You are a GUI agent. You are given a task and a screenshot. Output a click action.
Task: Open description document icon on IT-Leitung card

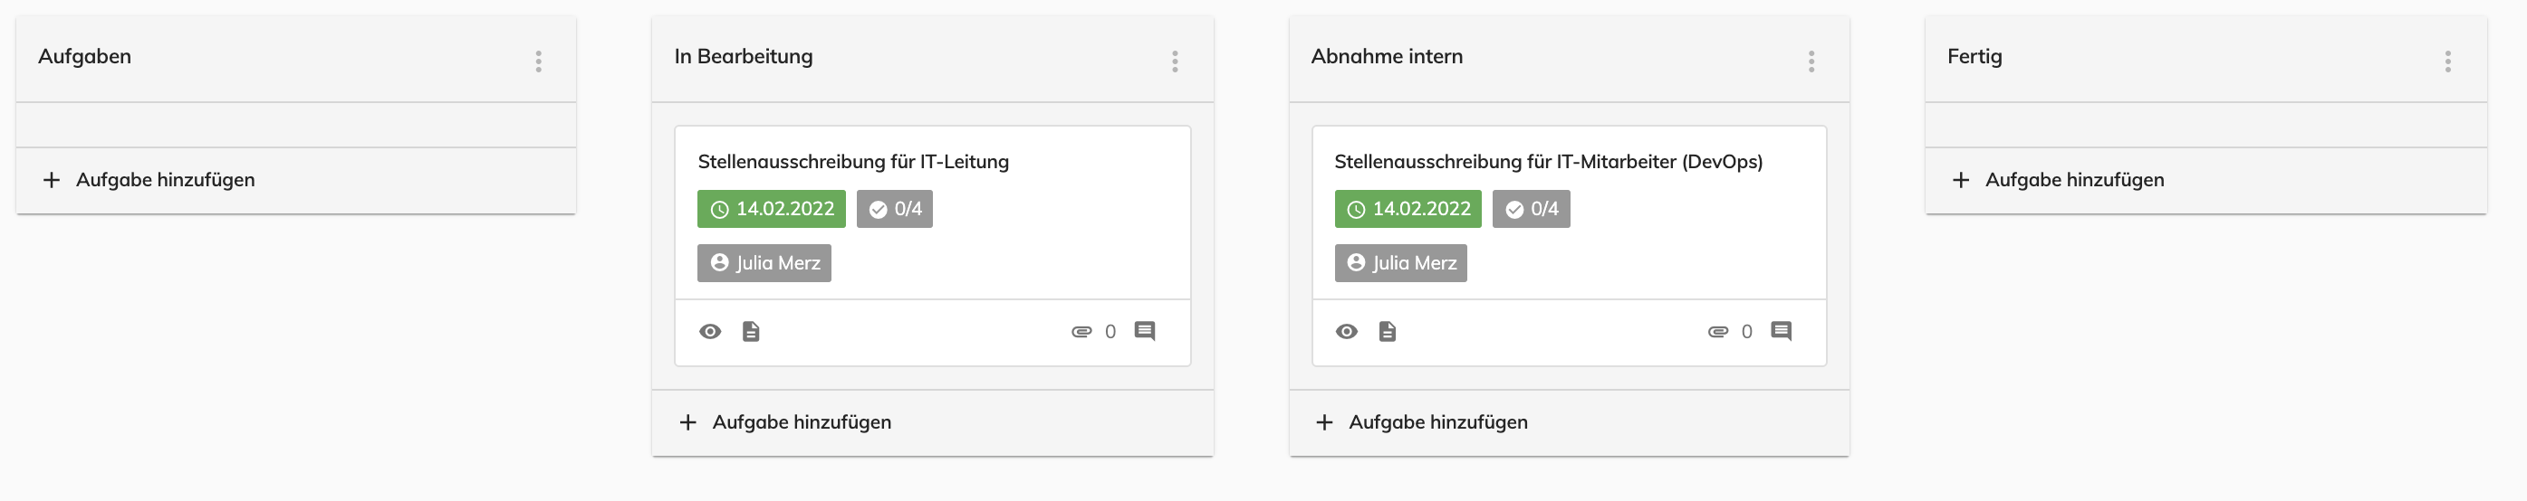(x=752, y=332)
